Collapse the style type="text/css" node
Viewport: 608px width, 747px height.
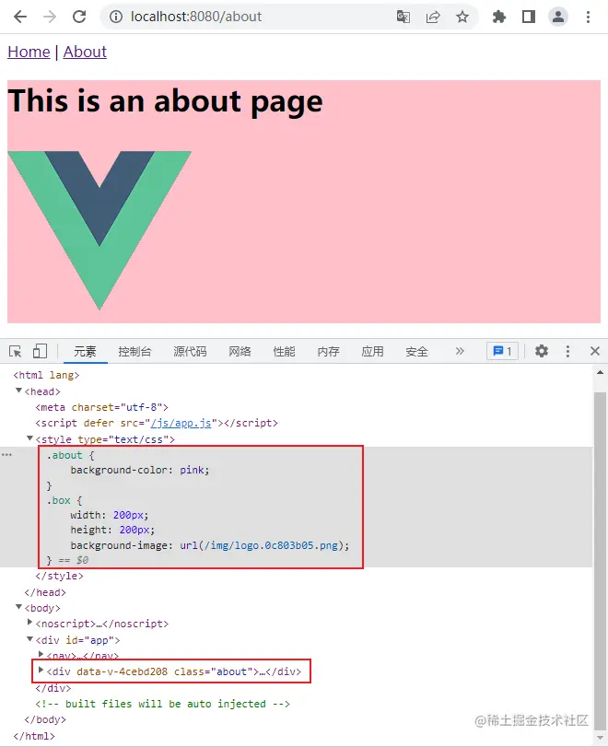pyautogui.click(x=29, y=438)
